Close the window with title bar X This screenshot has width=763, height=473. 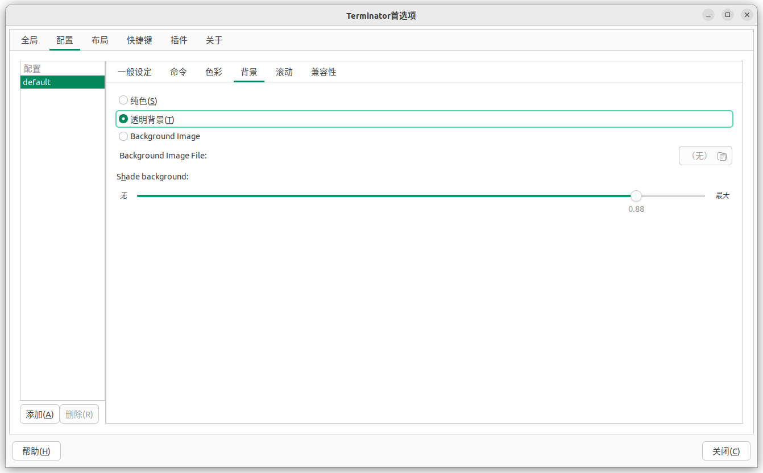(x=747, y=15)
